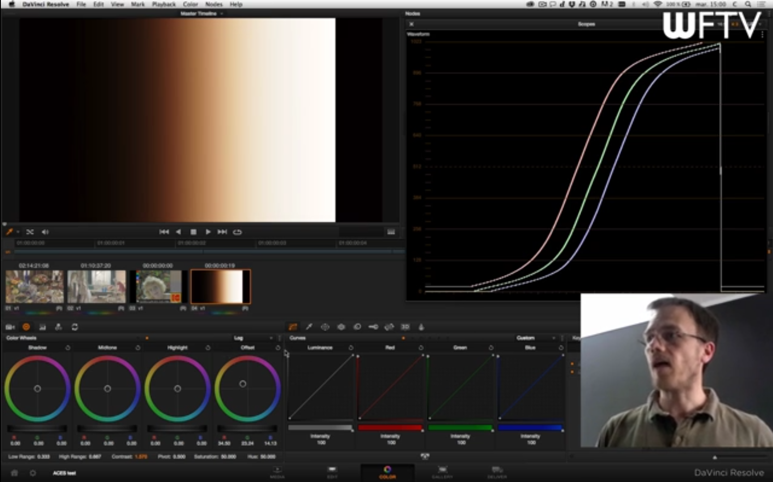Close the Scopes panel
773x482 pixels.
412,24
